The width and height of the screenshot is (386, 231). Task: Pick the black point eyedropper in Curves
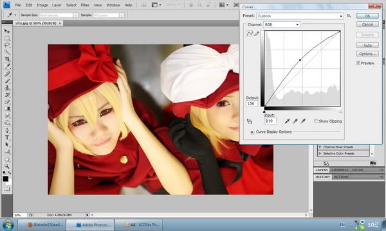287,121
